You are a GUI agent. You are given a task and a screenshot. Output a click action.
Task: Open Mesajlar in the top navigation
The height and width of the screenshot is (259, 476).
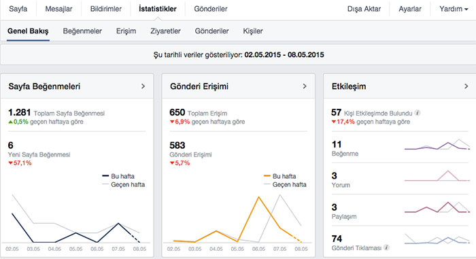coord(58,9)
